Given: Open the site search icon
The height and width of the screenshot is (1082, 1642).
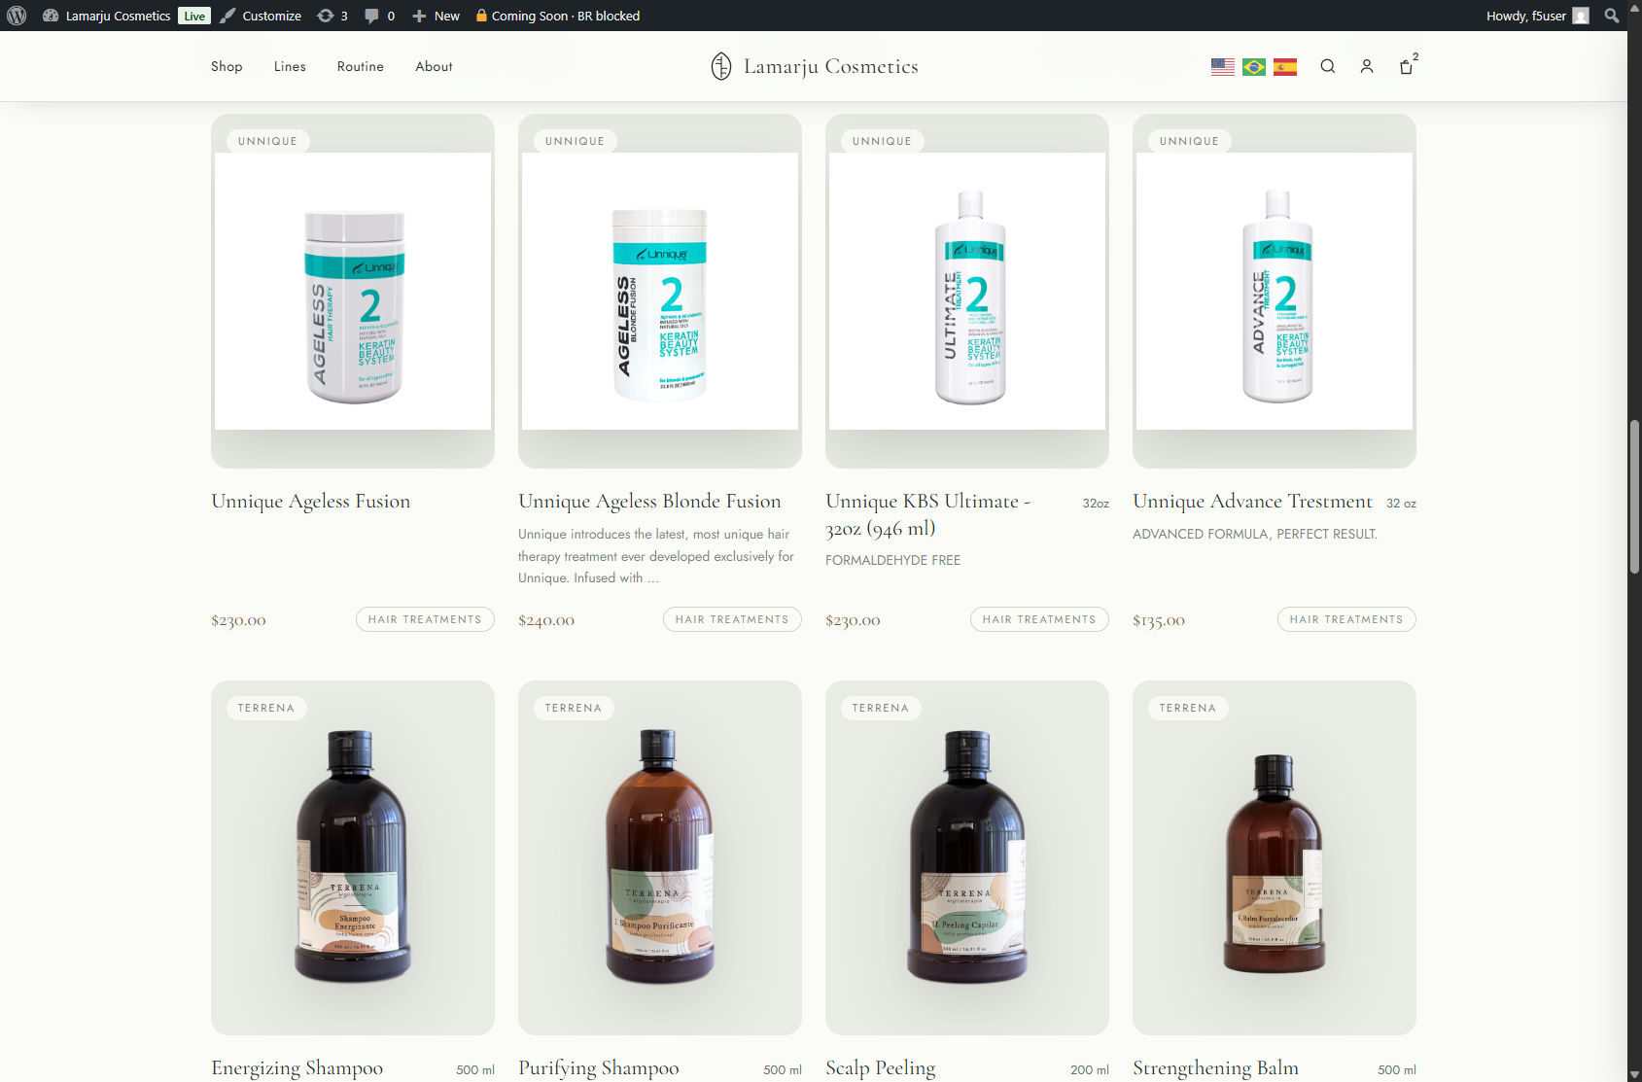Looking at the screenshot, I should pyautogui.click(x=1327, y=66).
